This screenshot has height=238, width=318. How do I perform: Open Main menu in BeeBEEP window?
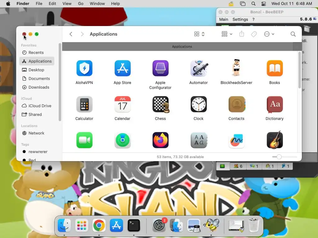(x=224, y=20)
